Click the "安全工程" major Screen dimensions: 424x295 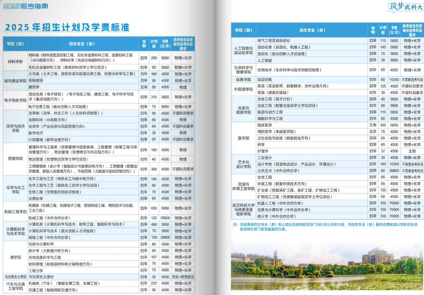tap(265, 177)
